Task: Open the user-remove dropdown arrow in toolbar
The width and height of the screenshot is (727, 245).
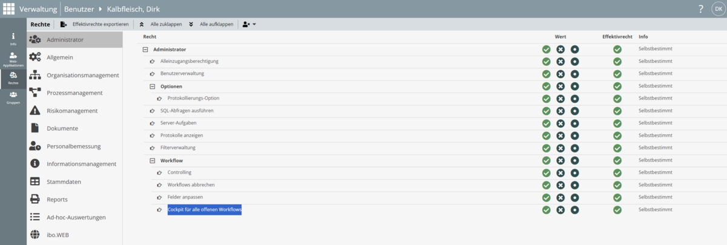Action: pyautogui.click(x=254, y=24)
